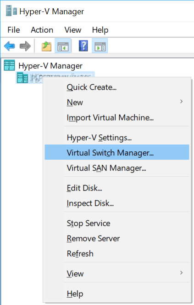
Task: Click Refresh in the context menu
Action: (x=117, y=253)
